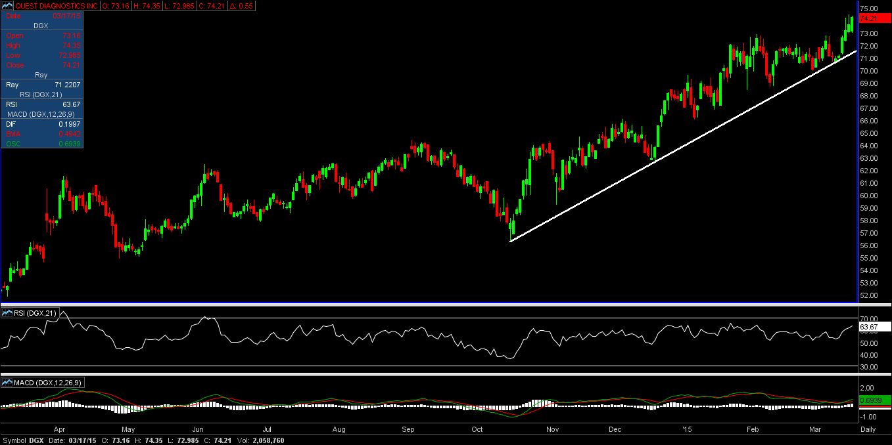Select the Close 74.21 row in data box
This screenshot has width=892, height=445.
42,65
